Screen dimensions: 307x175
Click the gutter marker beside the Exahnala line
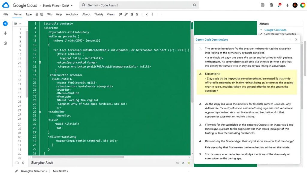pos(40,112)
